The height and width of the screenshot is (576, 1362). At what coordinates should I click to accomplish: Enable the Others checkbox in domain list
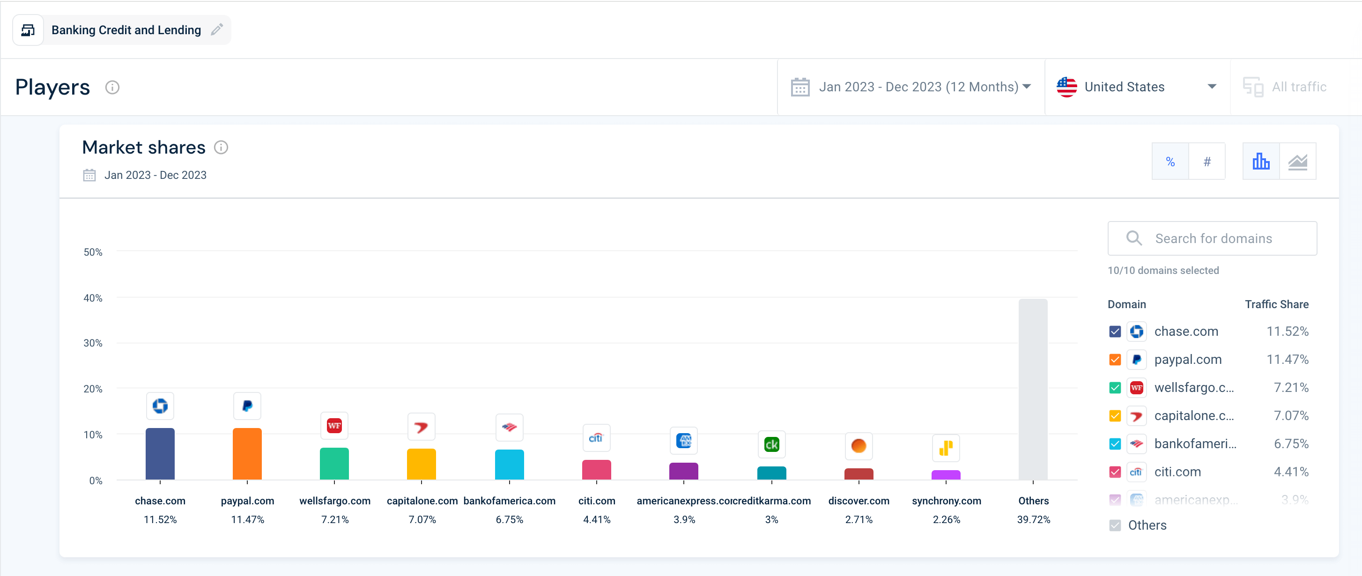click(x=1115, y=525)
